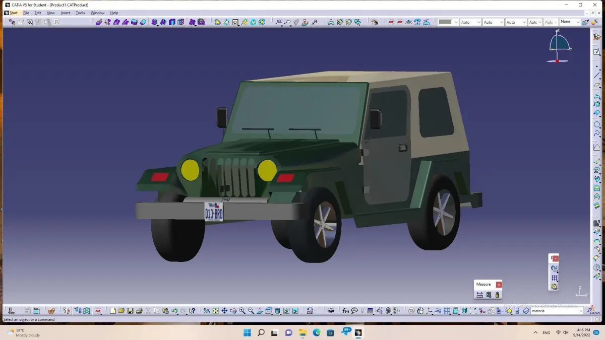The width and height of the screenshot is (605, 340).
Task: Click the ENG language indicator in tray
Action: tap(547, 332)
